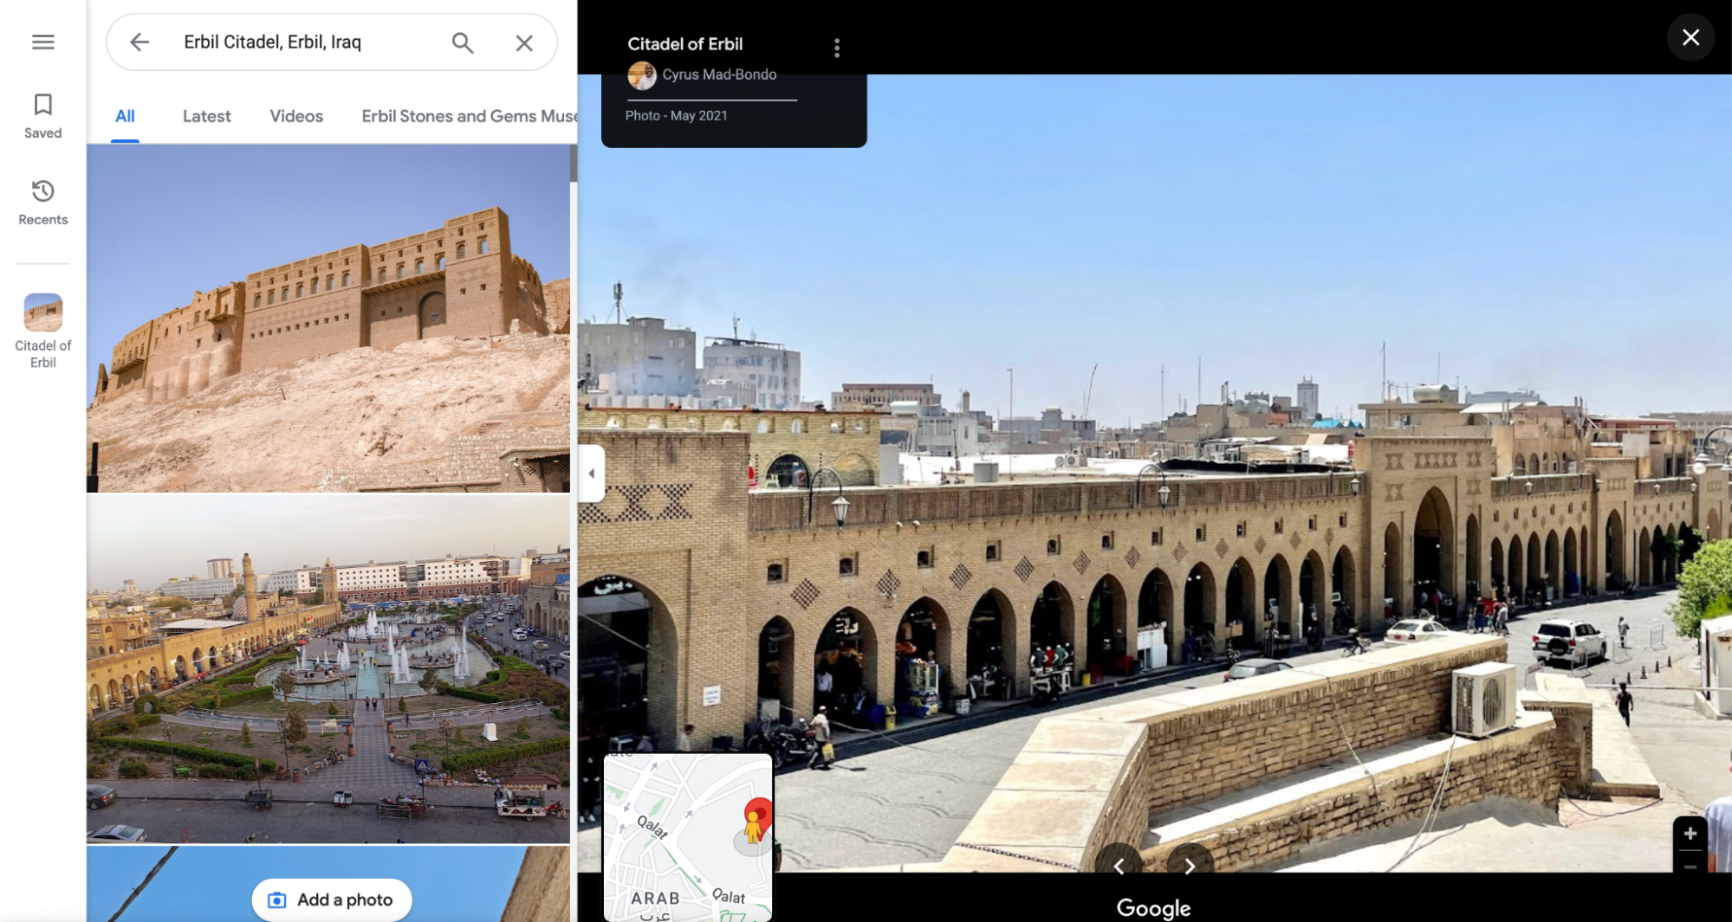1732x922 pixels.
Task: Click the minimap in photo viewer
Action: tap(687, 835)
